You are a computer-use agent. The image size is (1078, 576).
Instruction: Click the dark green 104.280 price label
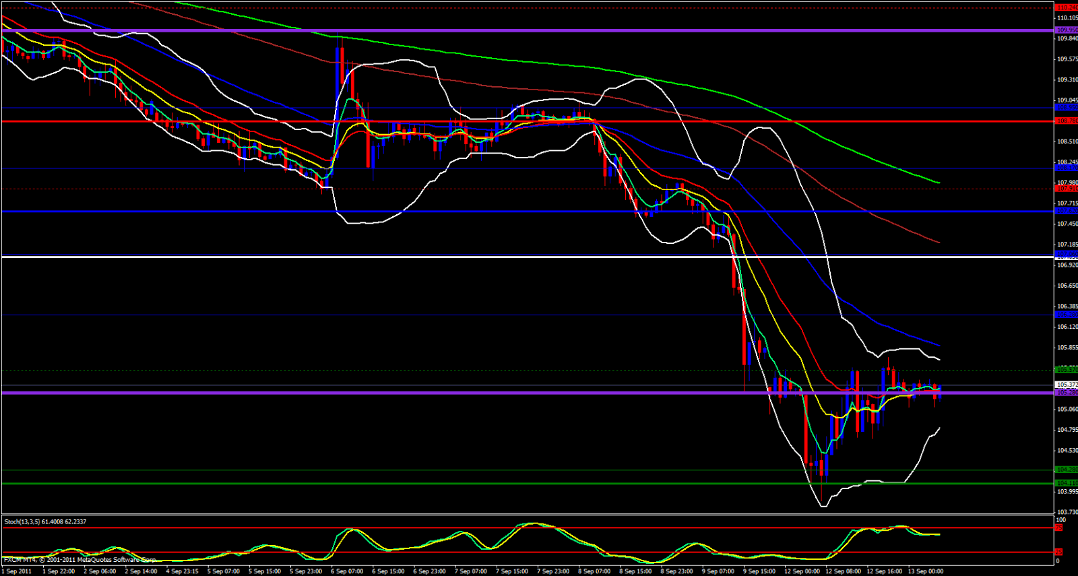click(1066, 470)
